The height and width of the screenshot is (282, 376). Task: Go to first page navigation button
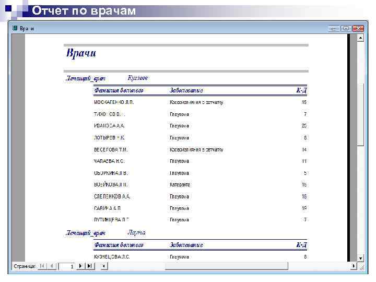[42, 266]
